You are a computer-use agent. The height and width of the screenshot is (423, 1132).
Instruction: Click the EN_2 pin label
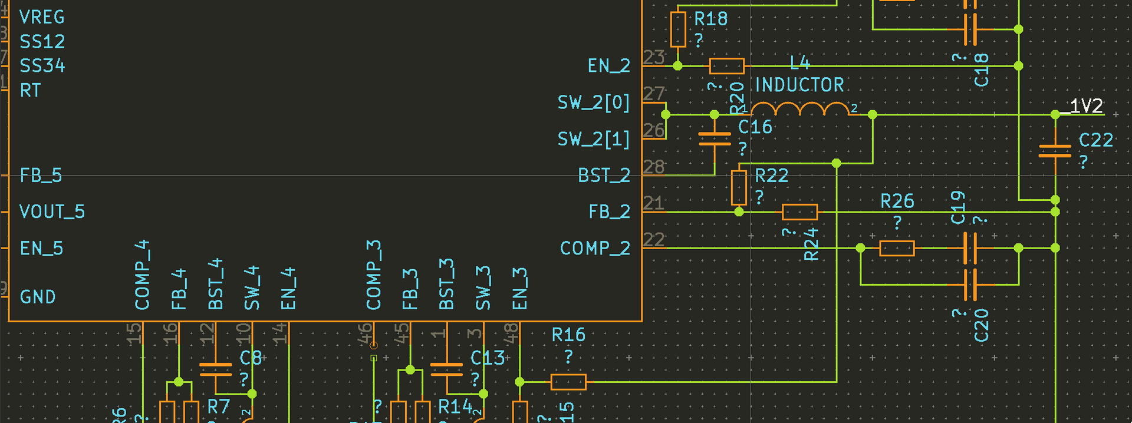[x=608, y=66]
